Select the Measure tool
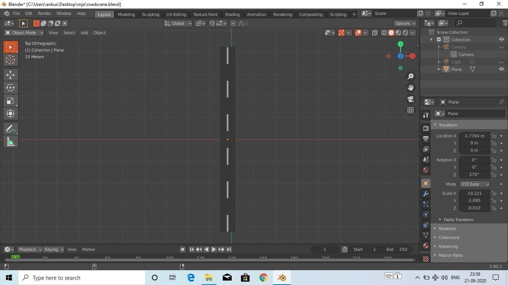The height and width of the screenshot is (285, 508). [x=10, y=141]
